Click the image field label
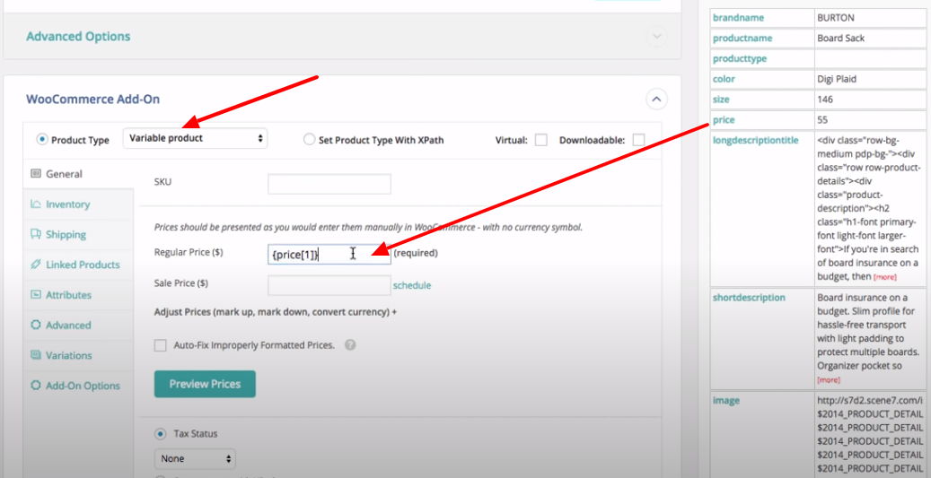 click(726, 400)
